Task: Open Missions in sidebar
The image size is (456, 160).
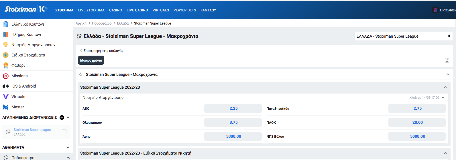Action: pos(19,76)
